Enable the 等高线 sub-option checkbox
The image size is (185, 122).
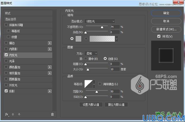(x=9, y=31)
